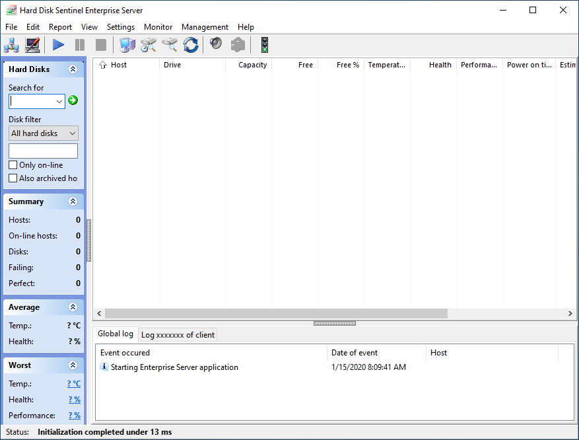
Task: Collapse the Worst panel
Action: click(x=73, y=365)
